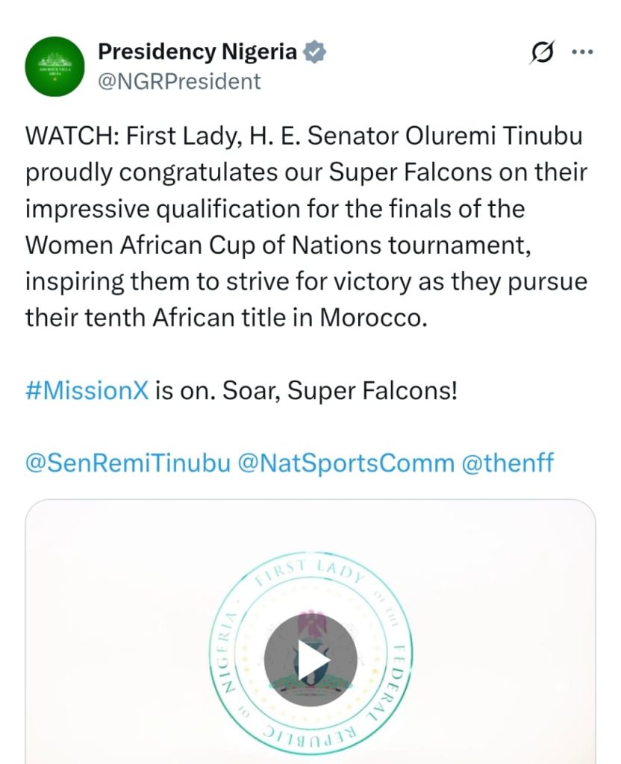Open the #MissionX hashtag

point(87,390)
